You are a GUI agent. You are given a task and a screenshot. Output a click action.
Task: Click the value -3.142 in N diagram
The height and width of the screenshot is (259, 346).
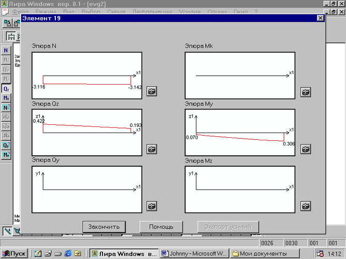[x=135, y=87]
